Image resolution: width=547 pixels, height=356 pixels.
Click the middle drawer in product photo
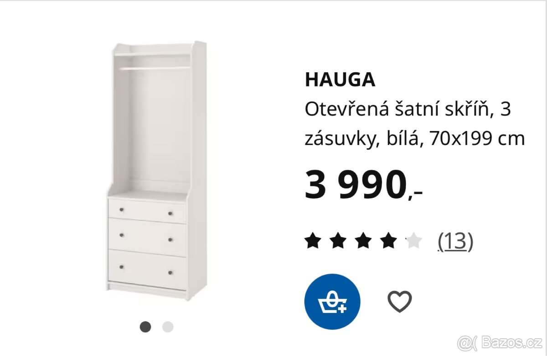pos(148,236)
